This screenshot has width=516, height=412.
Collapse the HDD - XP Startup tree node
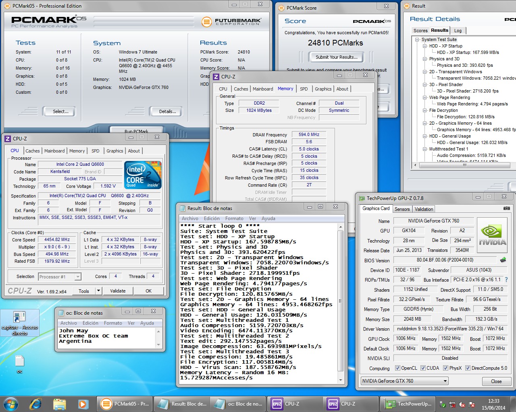point(425,46)
